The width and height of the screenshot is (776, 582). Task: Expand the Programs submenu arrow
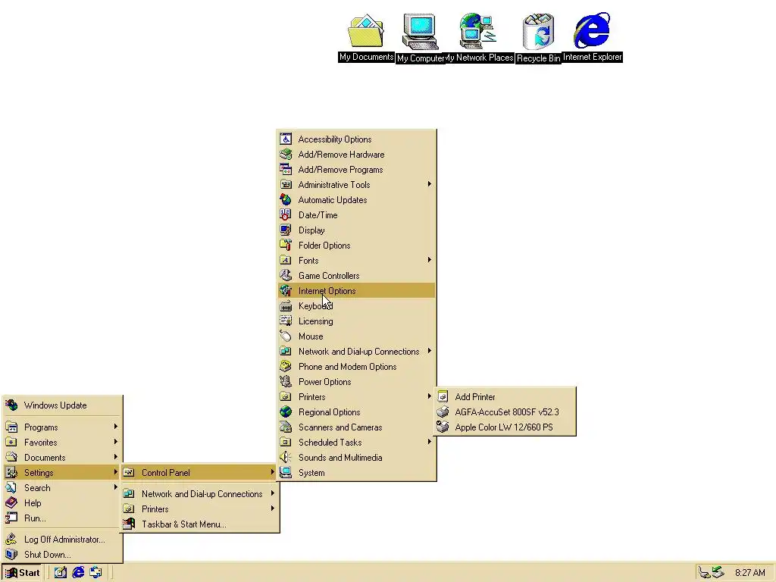tap(115, 427)
